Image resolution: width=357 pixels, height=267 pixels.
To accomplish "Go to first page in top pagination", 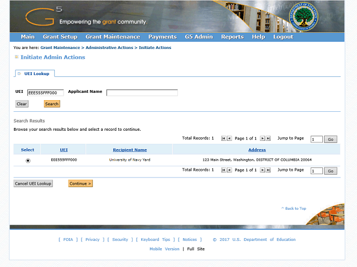I will [224, 139].
